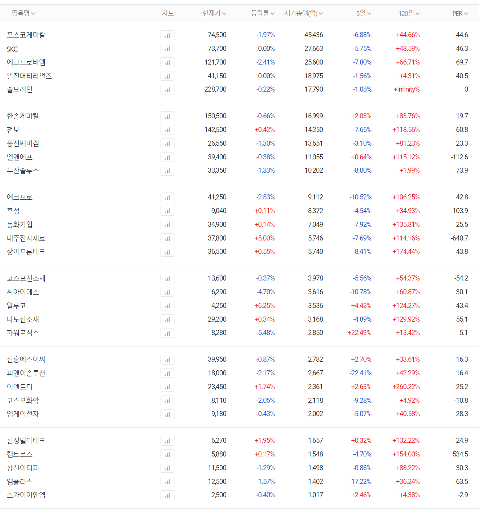479x512 pixels.
Task: Open 엘앤에프 stock name
Action: (19, 157)
